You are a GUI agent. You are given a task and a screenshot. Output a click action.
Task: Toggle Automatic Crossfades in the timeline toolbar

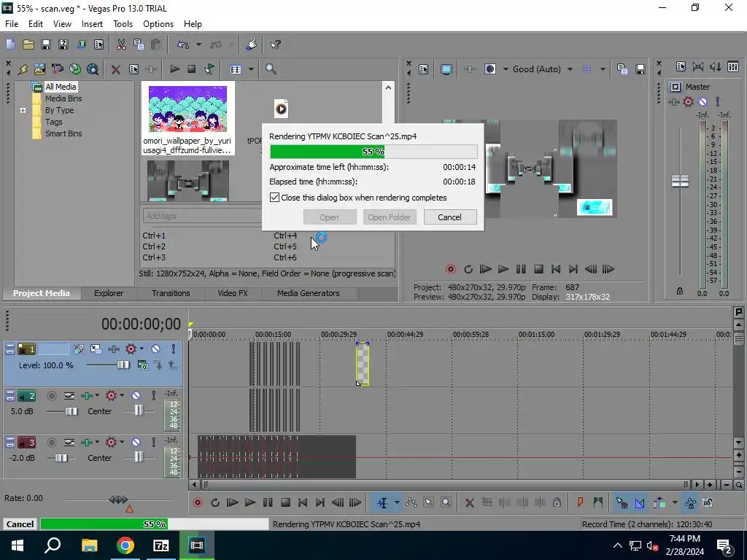pos(640,502)
